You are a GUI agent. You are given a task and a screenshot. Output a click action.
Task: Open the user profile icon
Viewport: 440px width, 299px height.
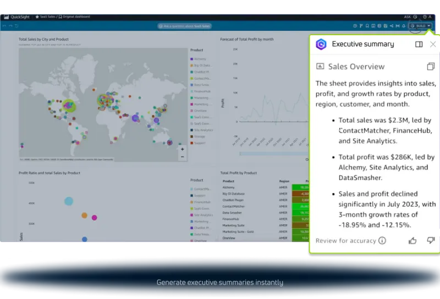pos(430,17)
